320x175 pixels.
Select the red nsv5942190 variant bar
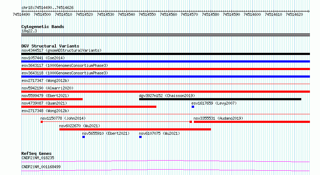[x=165, y=92]
